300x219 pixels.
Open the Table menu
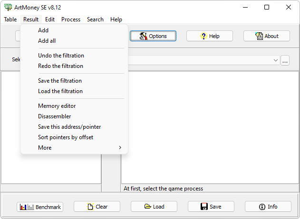[x=10, y=19]
